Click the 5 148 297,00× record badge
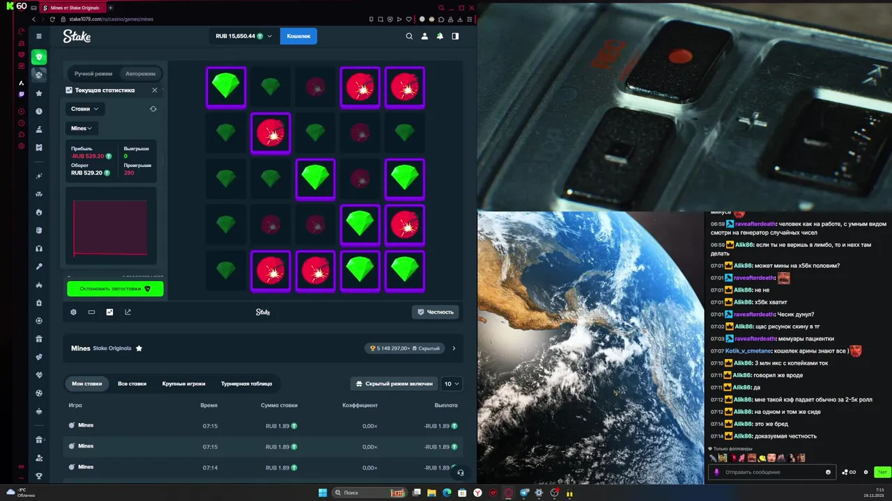This screenshot has width=892, height=501. click(x=405, y=348)
